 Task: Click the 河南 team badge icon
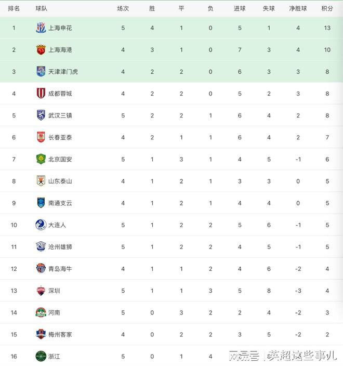[x=41, y=312]
